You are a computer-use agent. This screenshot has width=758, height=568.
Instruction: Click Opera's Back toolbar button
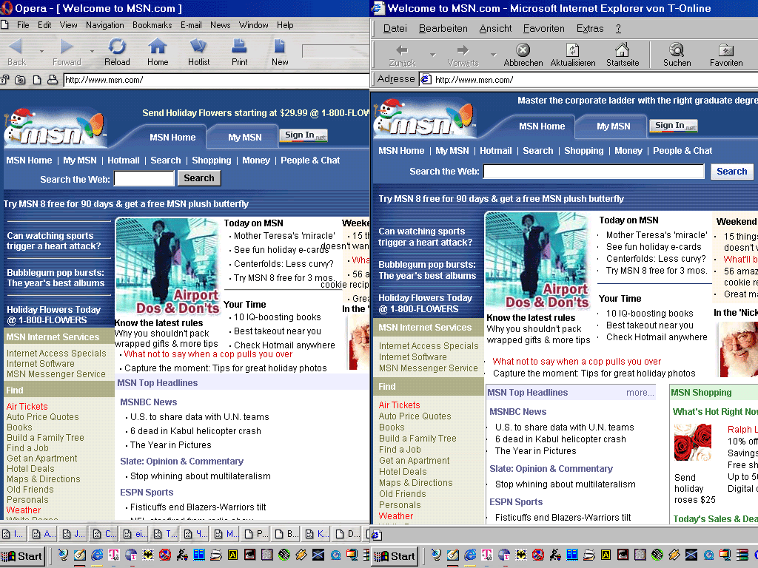click(16, 53)
